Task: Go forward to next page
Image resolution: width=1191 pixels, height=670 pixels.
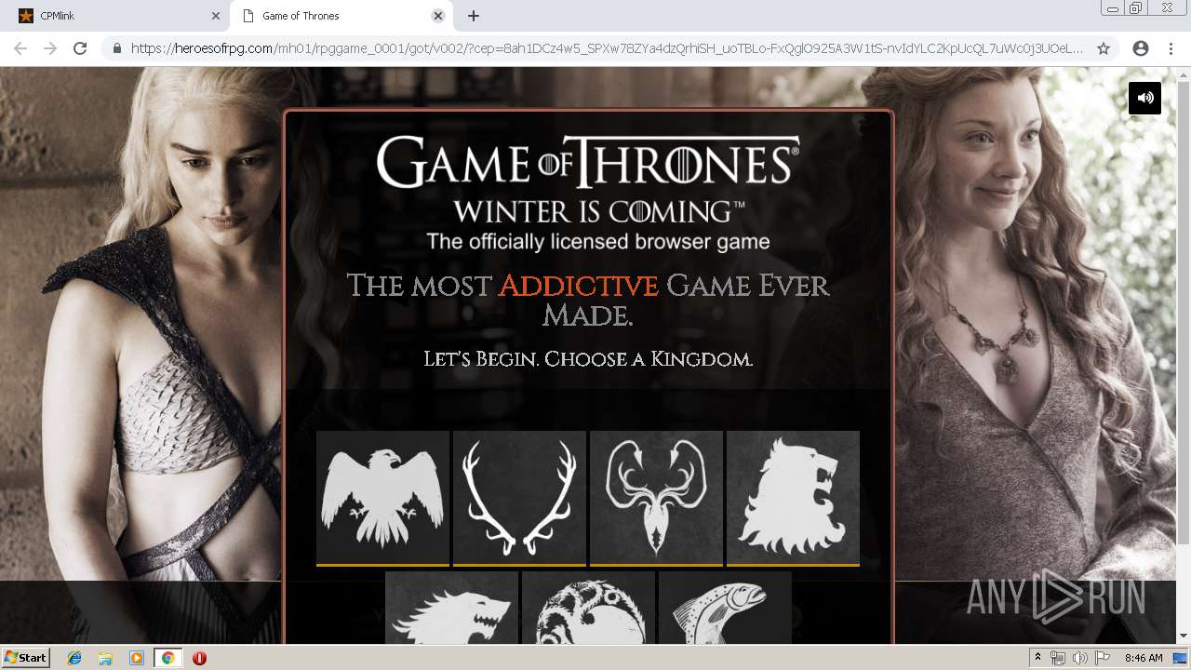Action: click(50, 48)
